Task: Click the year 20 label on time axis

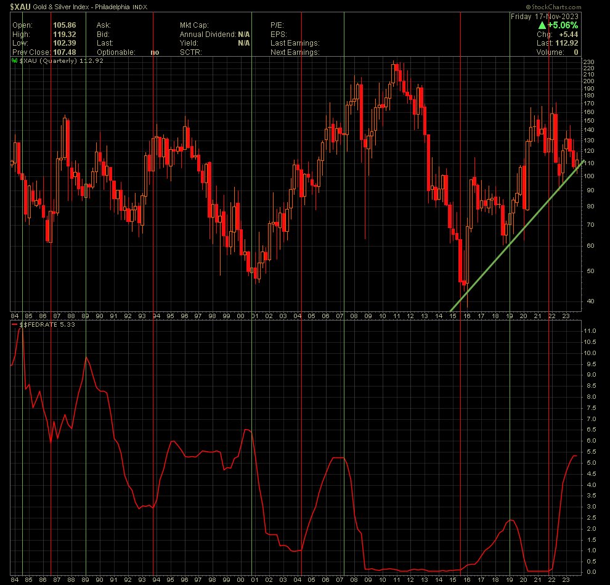Action: [x=524, y=316]
